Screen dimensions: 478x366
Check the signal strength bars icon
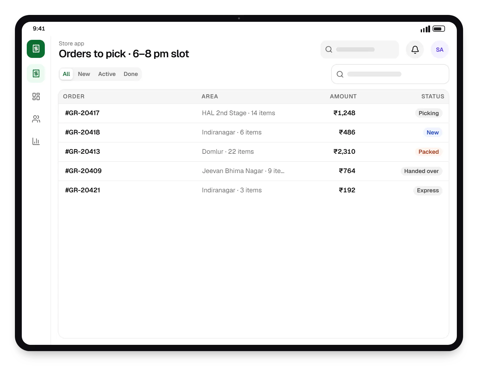coord(425,29)
